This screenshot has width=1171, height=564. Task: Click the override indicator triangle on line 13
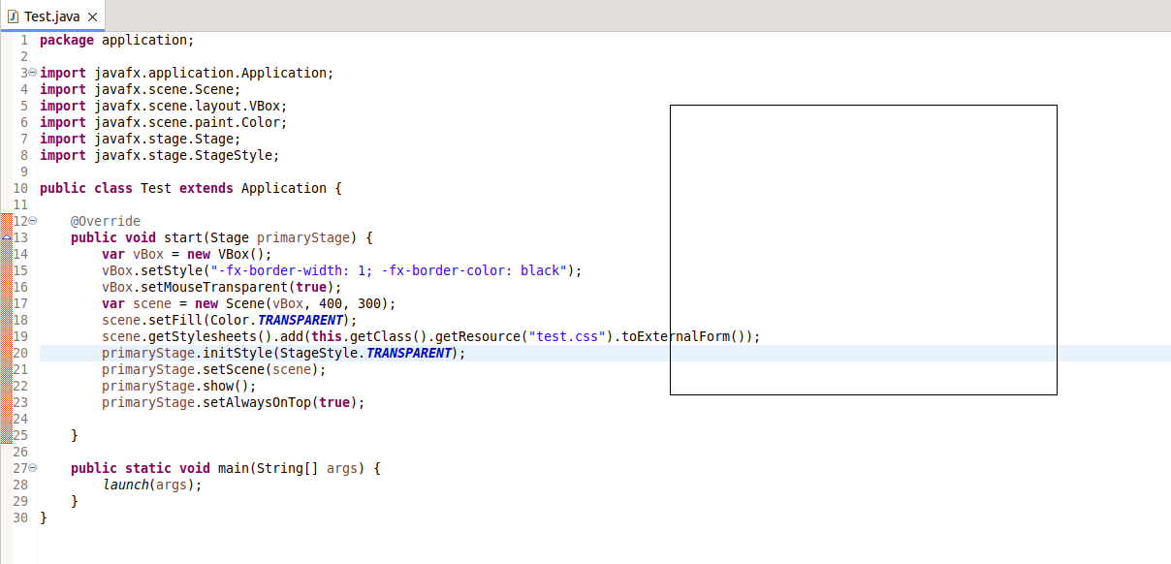coord(6,237)
